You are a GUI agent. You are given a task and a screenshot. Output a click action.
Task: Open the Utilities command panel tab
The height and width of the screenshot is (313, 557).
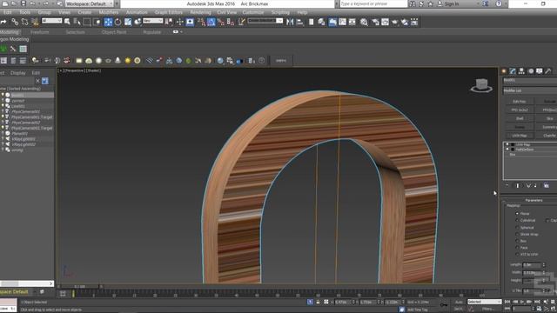coord(548,71)
